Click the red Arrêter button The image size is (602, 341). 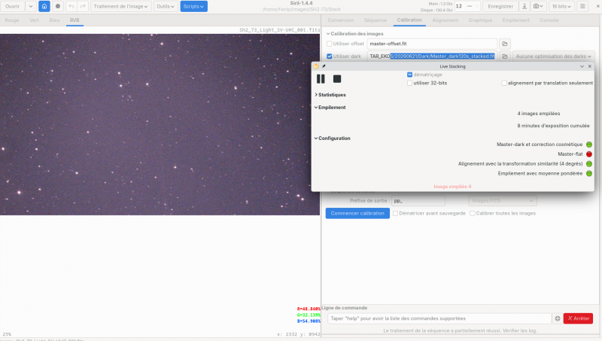coord(578,318)
